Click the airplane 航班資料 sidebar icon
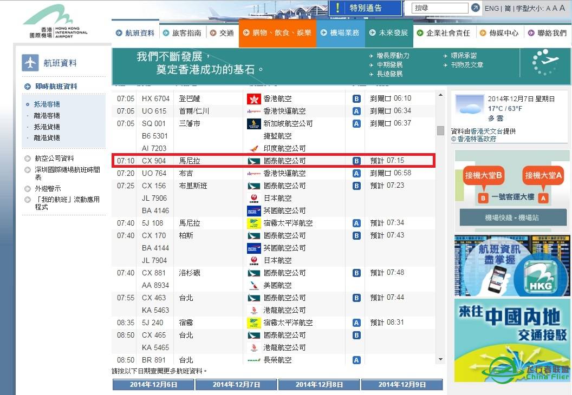The height and width of the screenshot is (395, 572). 30,63
